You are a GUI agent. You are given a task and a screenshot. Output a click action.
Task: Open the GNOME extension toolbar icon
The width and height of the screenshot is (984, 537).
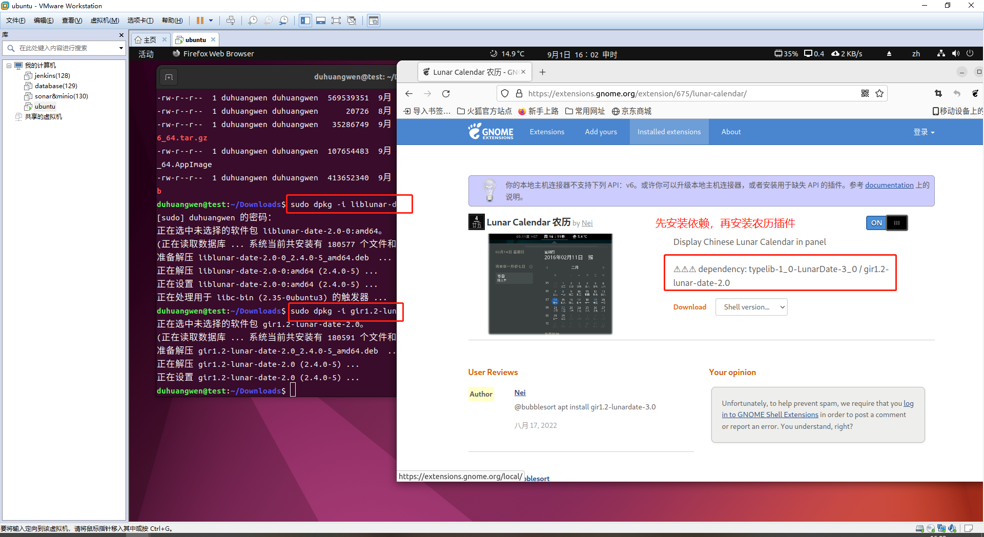point(975,93)
